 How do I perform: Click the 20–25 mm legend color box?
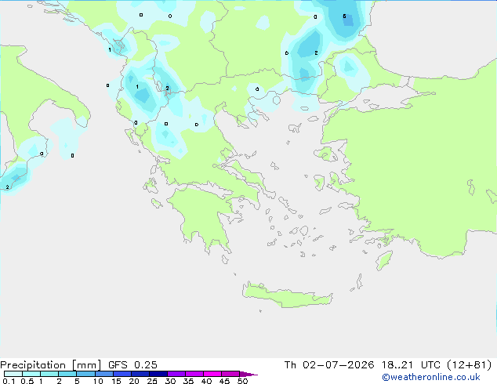[140, 374]
